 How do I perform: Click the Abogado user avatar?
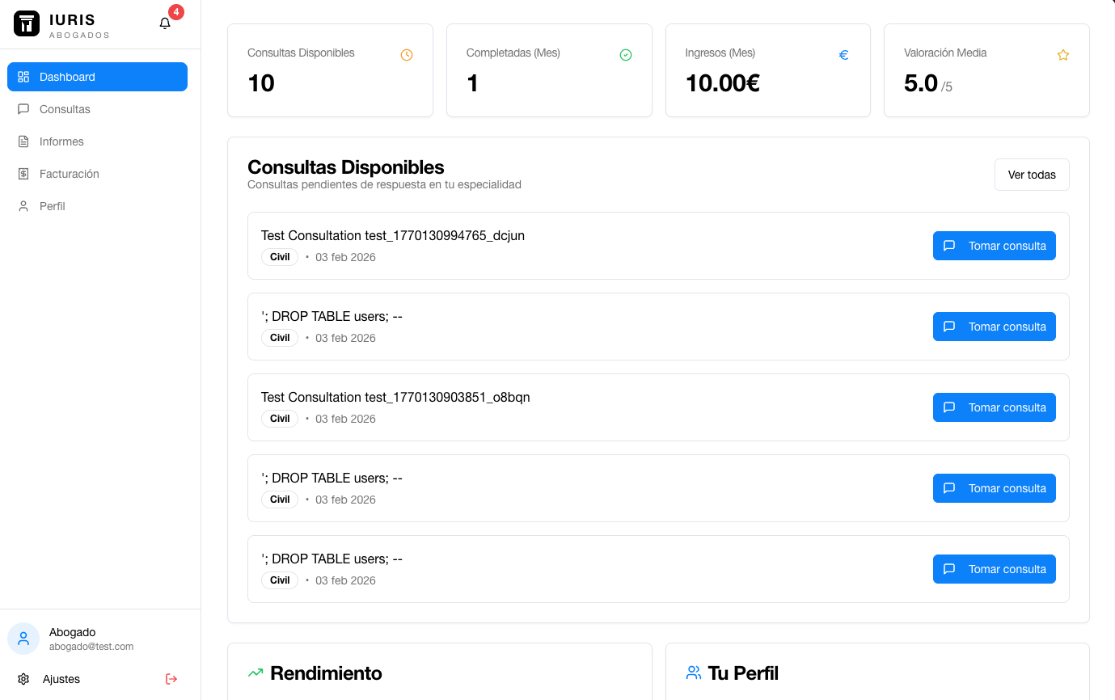(x=23, y=639)
